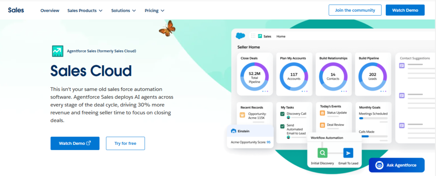Screen dimensions: 436x176
Task: Click the 14 Contacts donut chart
Action: [x=333, y=76]
